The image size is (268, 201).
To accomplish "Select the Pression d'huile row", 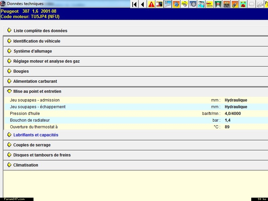I will (x=136, y=114).
